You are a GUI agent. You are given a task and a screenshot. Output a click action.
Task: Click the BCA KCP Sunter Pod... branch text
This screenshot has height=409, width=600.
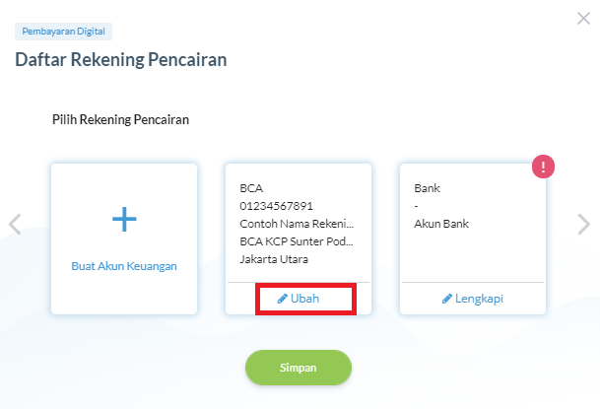click(297, 241)
